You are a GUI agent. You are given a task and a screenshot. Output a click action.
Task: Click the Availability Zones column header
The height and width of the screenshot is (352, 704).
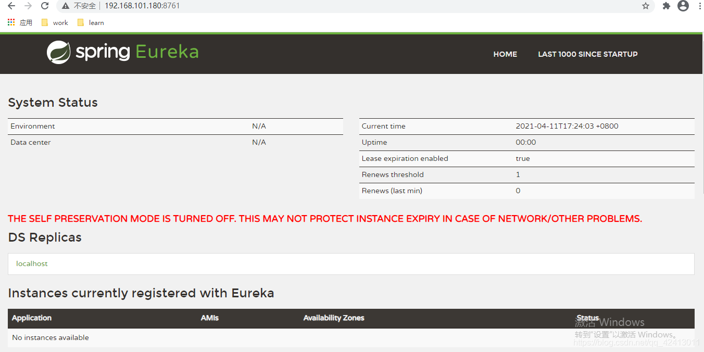(x=334, y=318)
